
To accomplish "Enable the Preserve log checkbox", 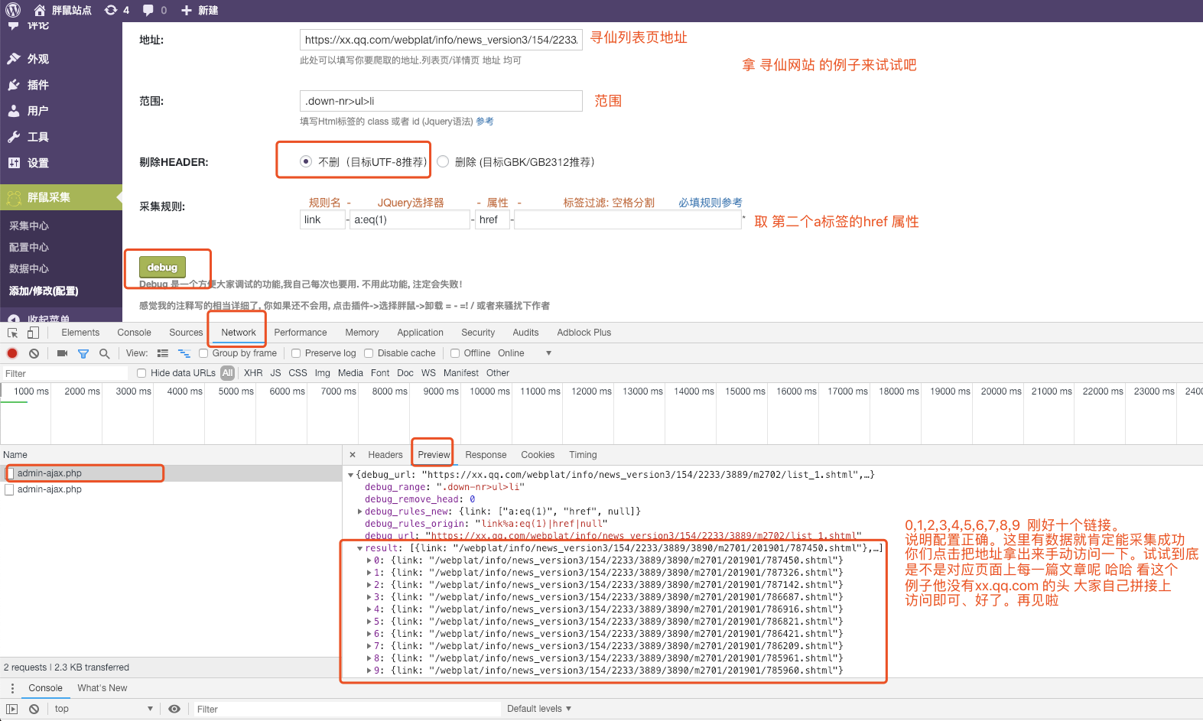I will [x=296, y=353].
